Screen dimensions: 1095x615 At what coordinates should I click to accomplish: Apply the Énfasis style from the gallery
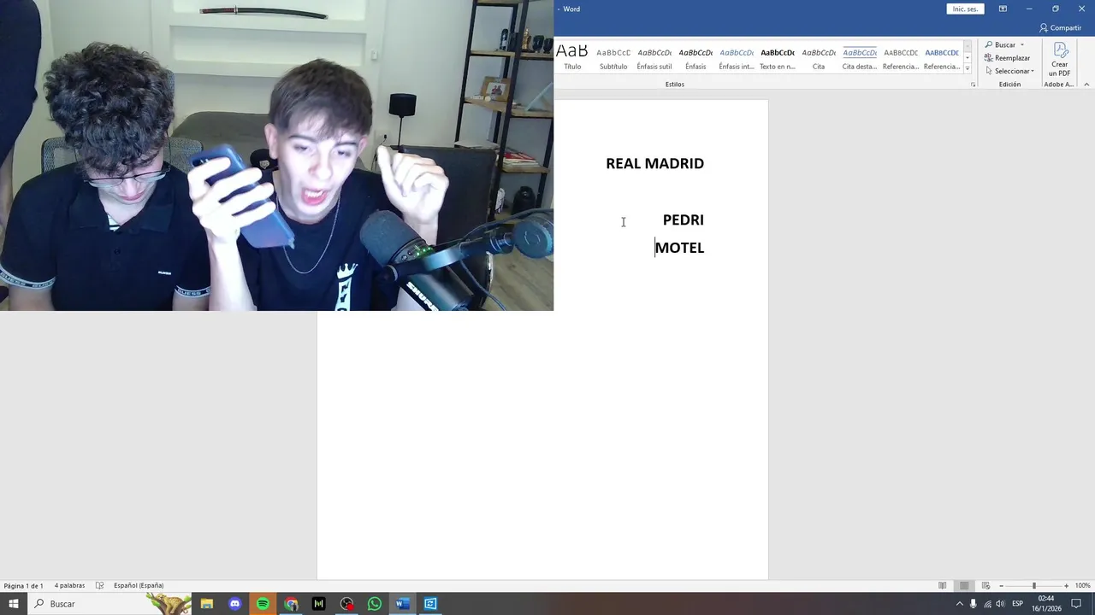click(x=695, y=57)
